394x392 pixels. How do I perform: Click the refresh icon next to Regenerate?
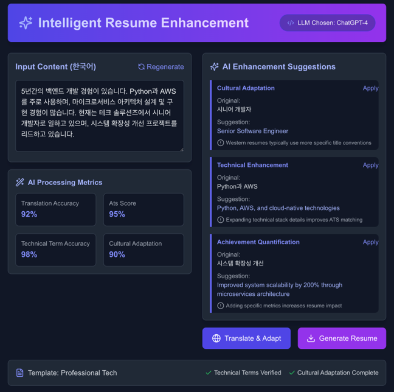(141, 67)
